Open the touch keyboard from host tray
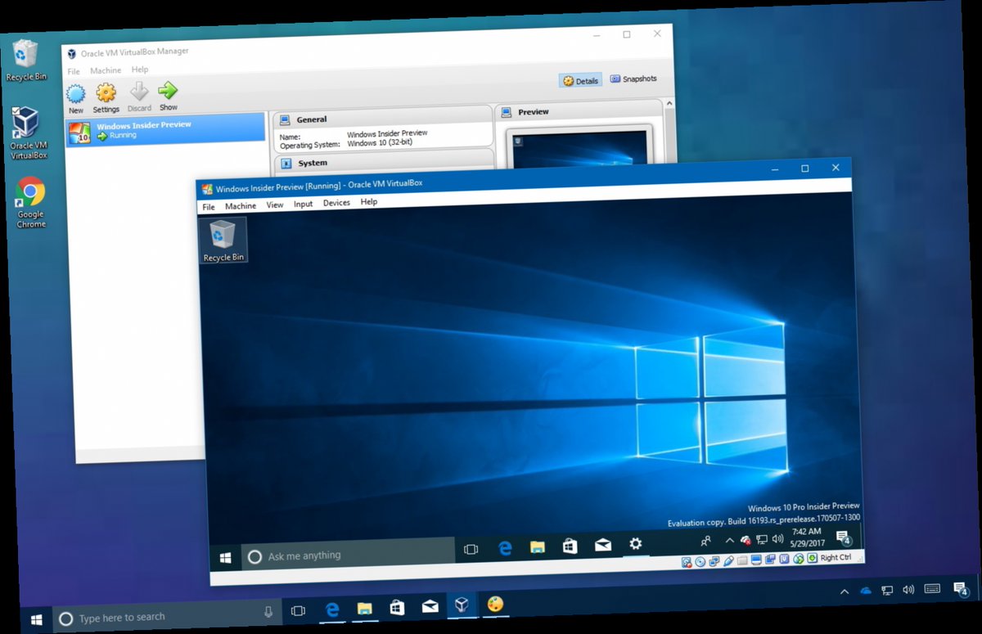The height and width of the screenshot is (634, 982). (x=932, y=588)
